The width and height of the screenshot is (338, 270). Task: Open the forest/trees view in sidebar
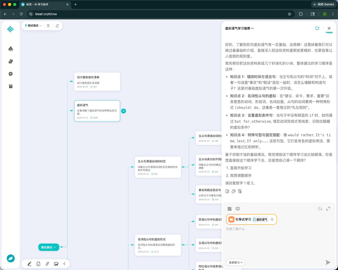(11, 49)
